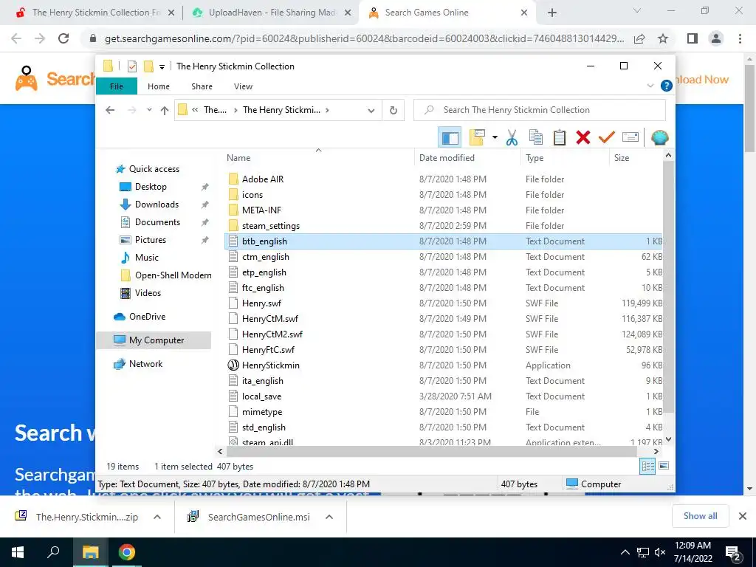Screen dimensions: 756x567
Task: Click the orange checkmark Properties icon
Action: click(x=607, y=138)
